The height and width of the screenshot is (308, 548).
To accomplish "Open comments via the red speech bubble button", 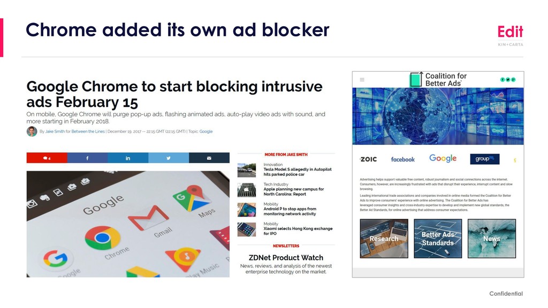I will (47, 158).
